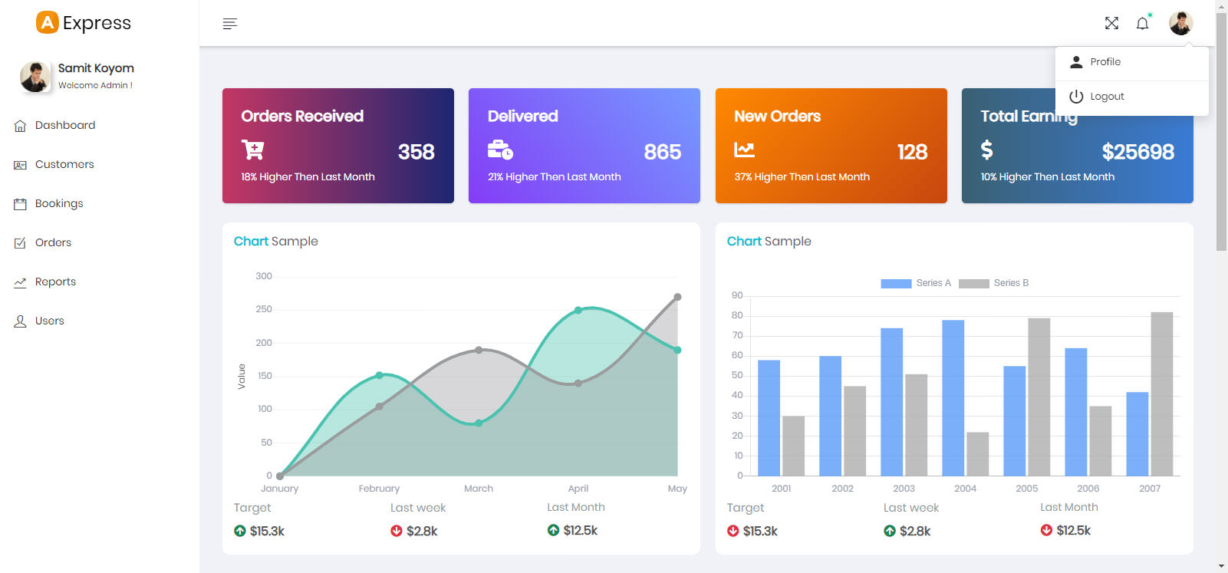Image resolution: width=1228 pixels, height=573 pixels.
Task: Click the Dashboard home icon
Action: pos(20,126)
